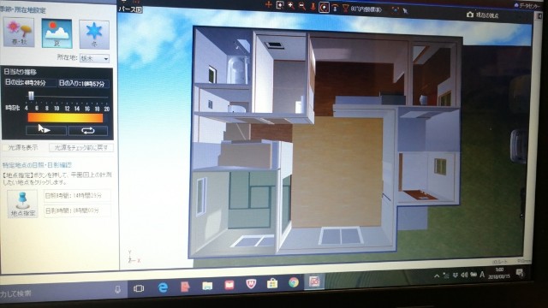Select the look-around viewpoint tool

[335, 8]
